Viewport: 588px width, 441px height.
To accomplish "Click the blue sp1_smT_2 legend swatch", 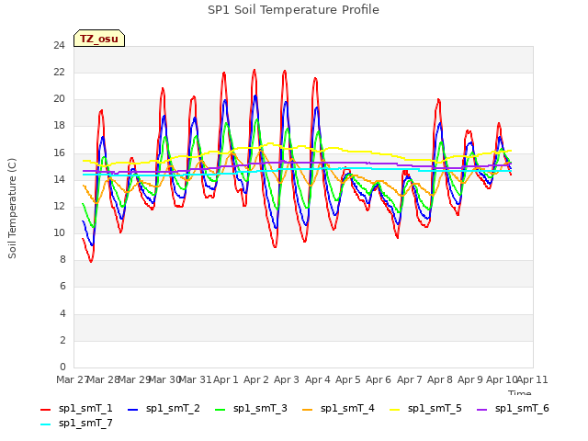I will (132, 410).
